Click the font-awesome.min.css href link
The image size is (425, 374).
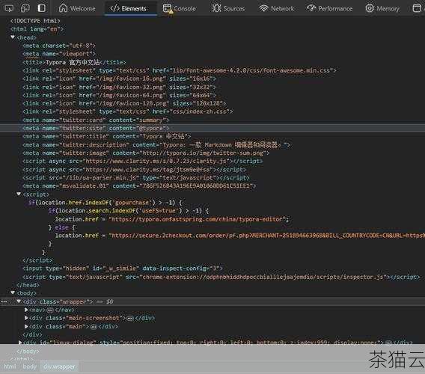click(x=251, y=70)
